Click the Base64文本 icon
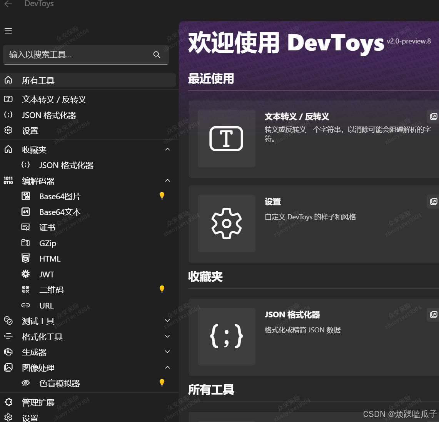 point(25,212)
